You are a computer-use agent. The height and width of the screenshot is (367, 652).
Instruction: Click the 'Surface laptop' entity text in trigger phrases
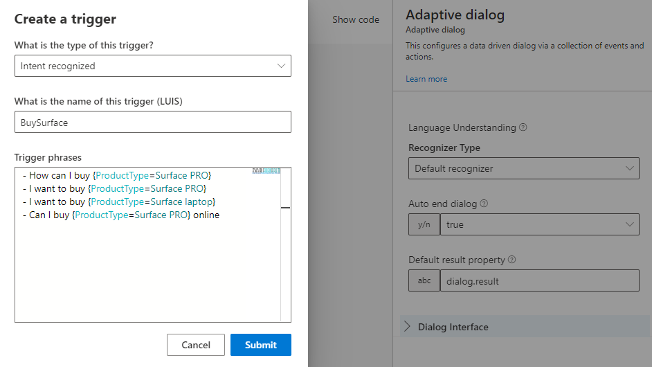183,202
